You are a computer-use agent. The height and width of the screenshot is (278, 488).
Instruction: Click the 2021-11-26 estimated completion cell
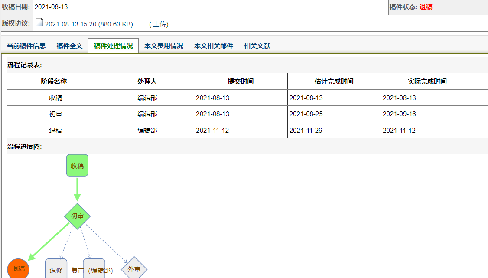(x=306, y=131)
